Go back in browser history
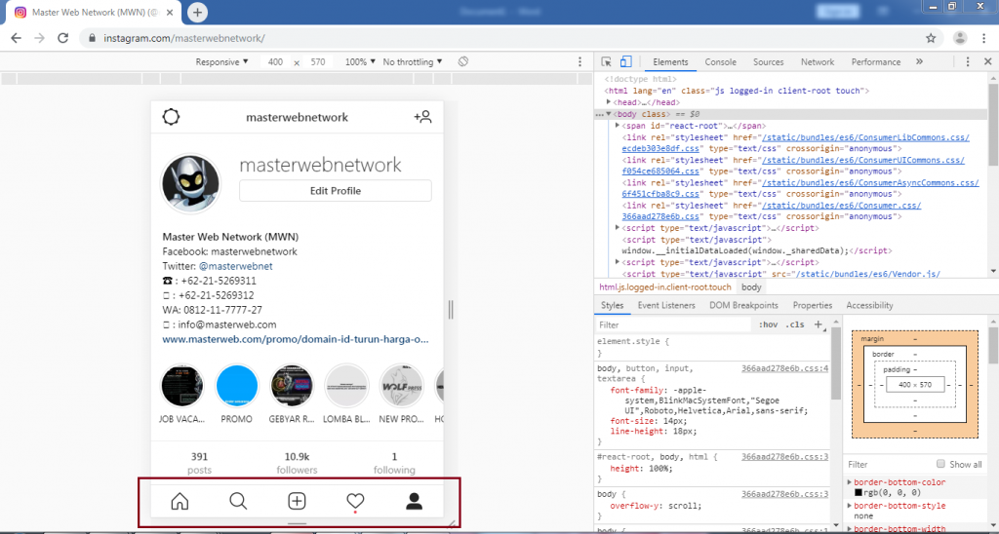This screenshot has height=534, width=999. (x=16, y=38)
